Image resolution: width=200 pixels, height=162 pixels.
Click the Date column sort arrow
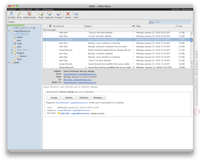pyautogui.click(x=176, y=26)
